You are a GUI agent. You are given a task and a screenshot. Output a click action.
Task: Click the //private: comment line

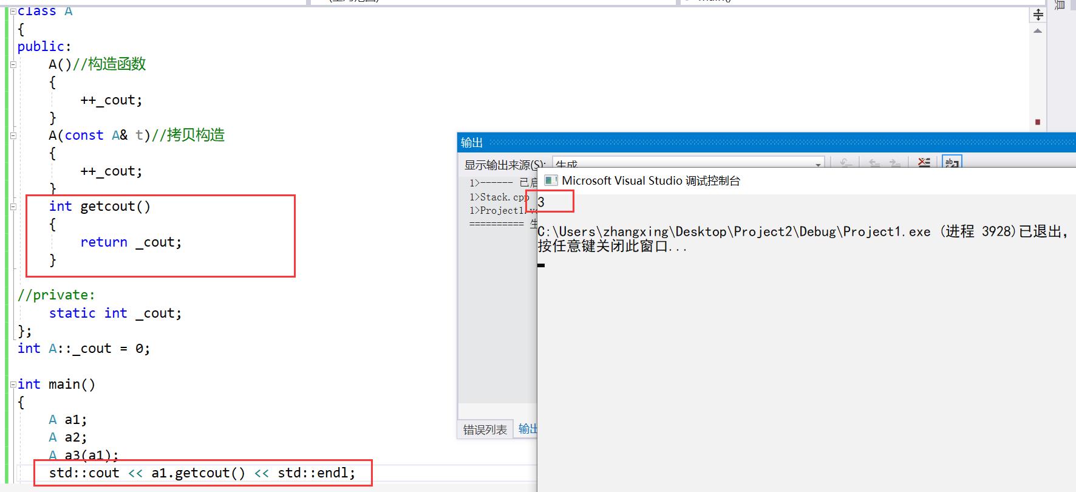(x=56, y=295)
